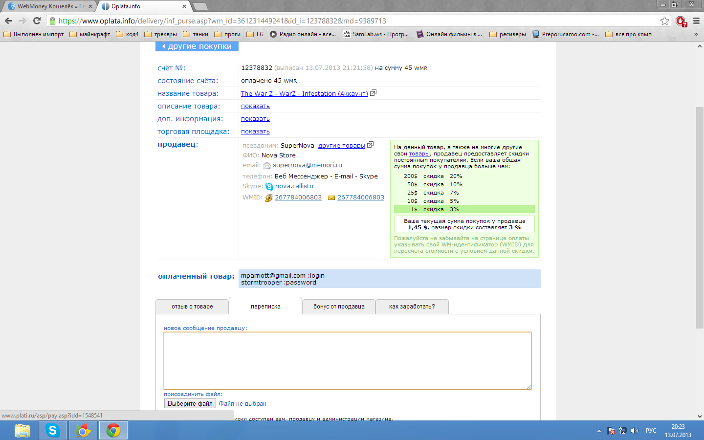Open a new browser tab
The height and width of the screenshot is (440, 704).
click(200, 6)
